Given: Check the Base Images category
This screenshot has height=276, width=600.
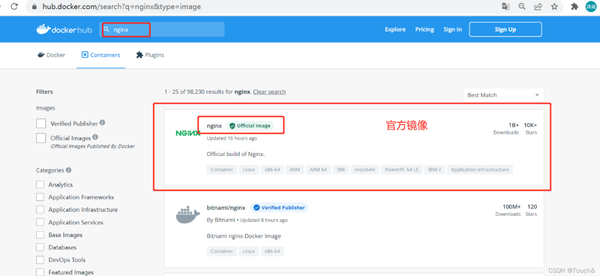Looking at the screenshot, I should (40, 235).
